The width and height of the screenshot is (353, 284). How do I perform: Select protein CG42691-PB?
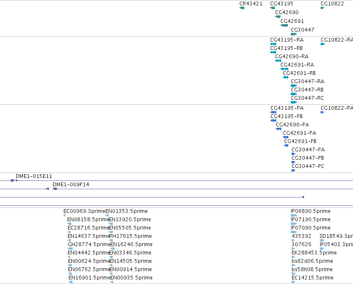[x=300, y=141]
